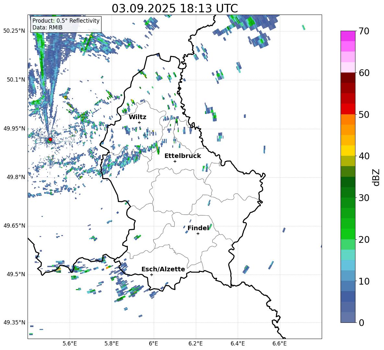Viewport: 384px width, 350px height.
Task: Click the Esch/Alzette city label
Action: 163,269
